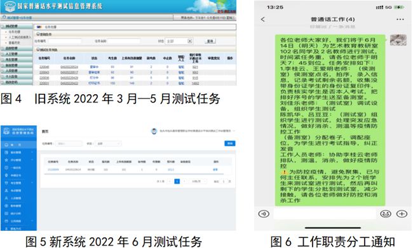The width and height of the screenshot is (413, 248).
Task: Click the location pin sidebar item
Action: pos(18,176)
